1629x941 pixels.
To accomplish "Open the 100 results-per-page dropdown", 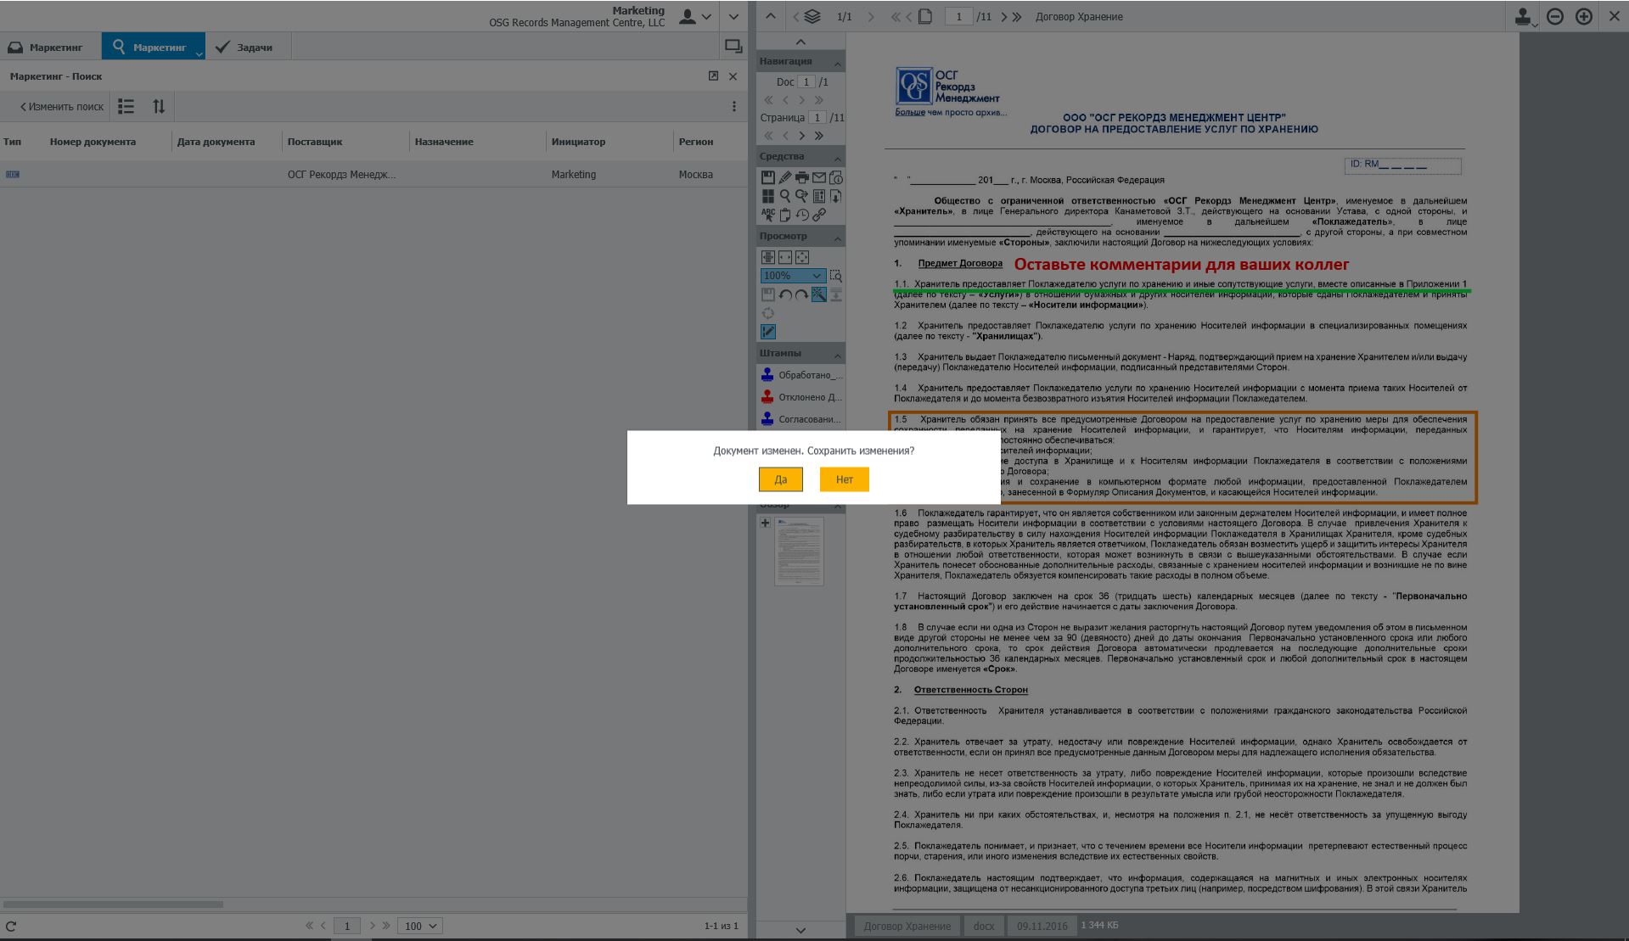I will tap(420, 926).
